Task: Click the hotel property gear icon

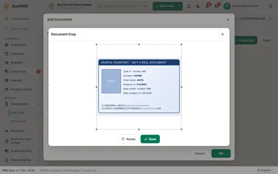Action: [x=51, y=6]
